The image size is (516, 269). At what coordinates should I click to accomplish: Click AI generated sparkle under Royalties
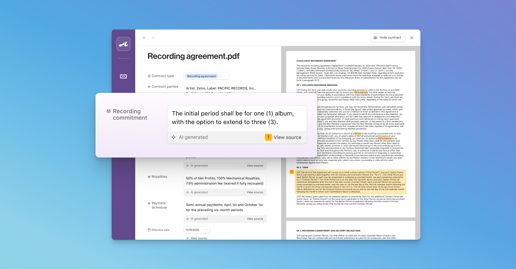187,192
